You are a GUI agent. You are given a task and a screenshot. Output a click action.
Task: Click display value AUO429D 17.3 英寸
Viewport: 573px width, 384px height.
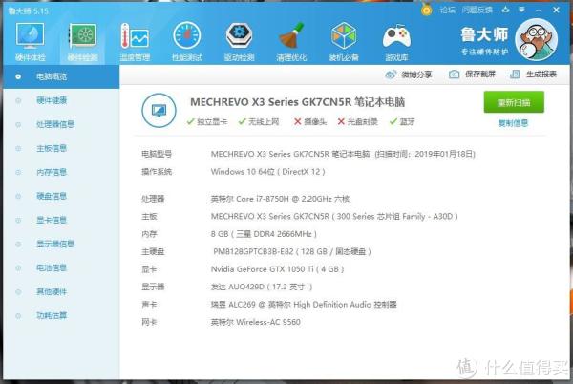click(x=262, y=287)
